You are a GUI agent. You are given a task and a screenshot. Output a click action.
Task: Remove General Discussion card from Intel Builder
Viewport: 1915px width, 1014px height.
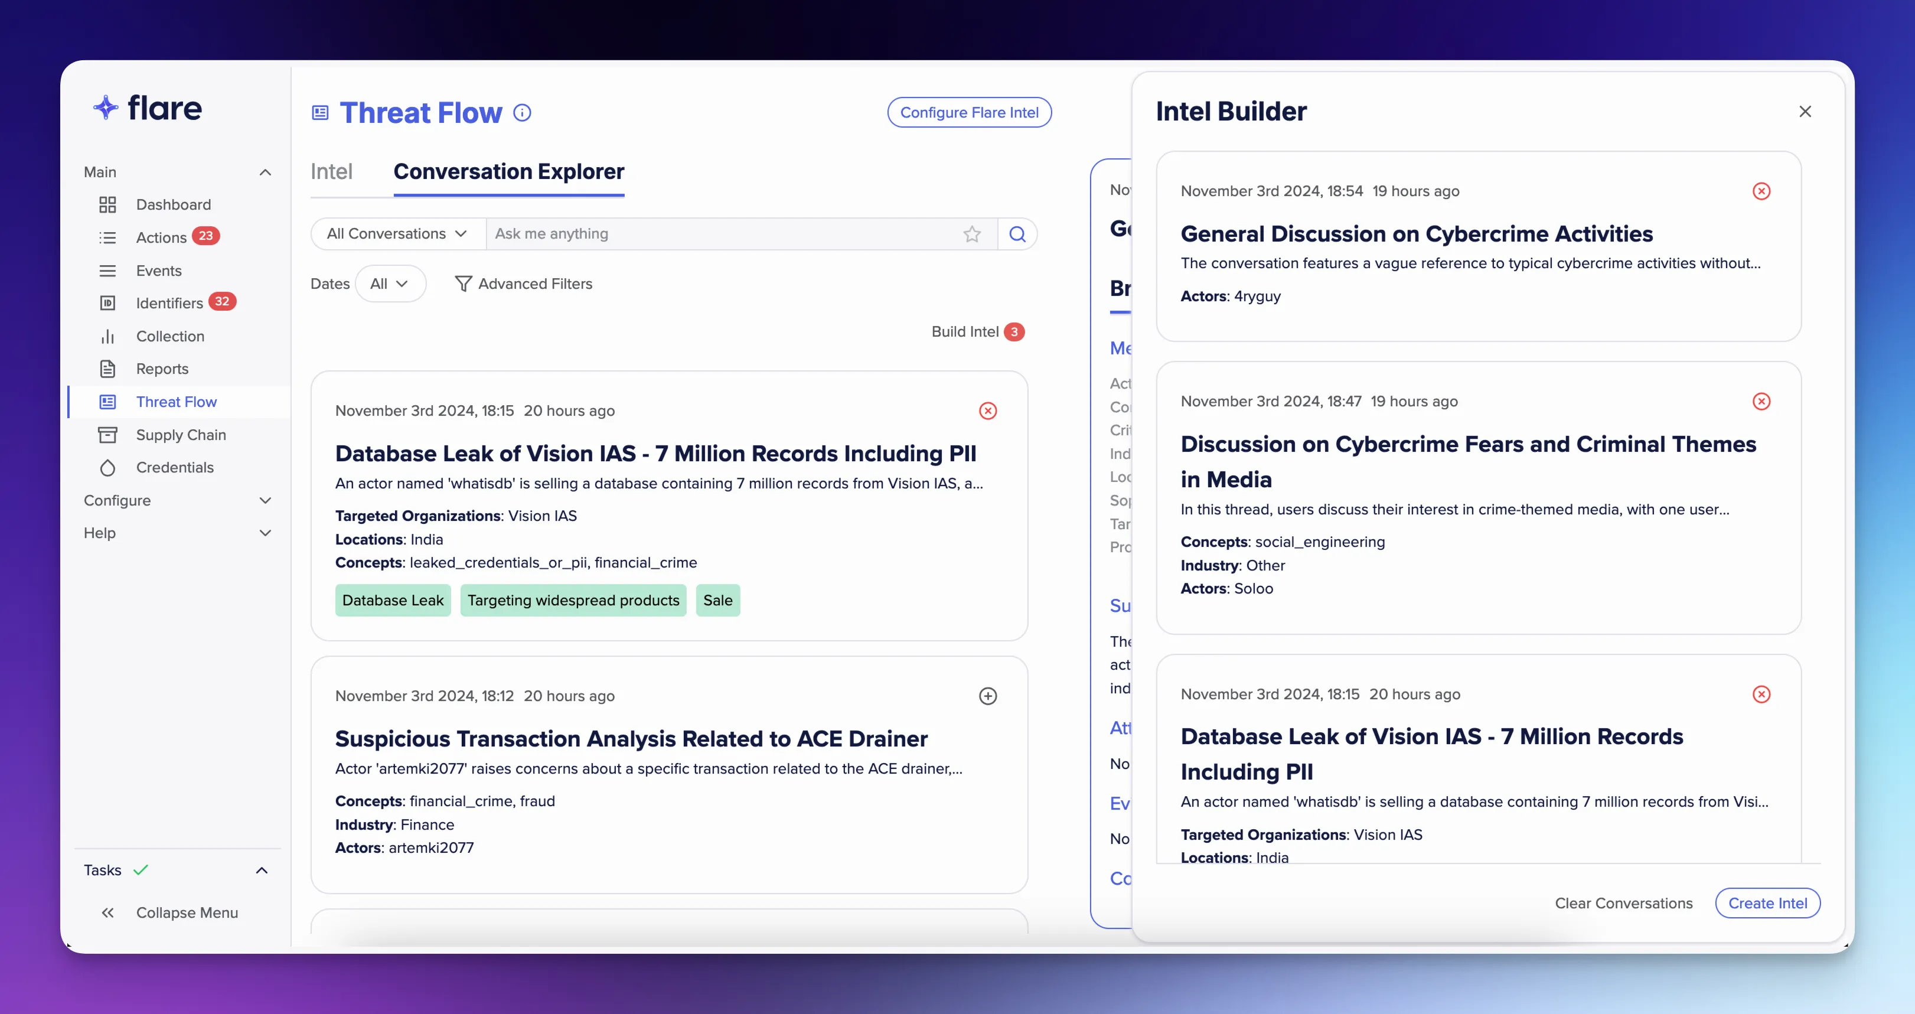[1761, 191]
